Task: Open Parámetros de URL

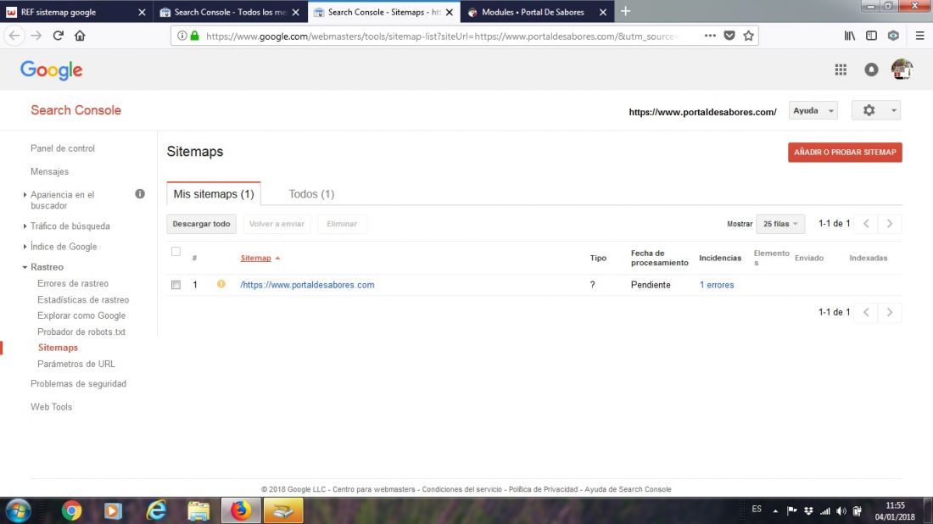Action: (x=76, y=364)
